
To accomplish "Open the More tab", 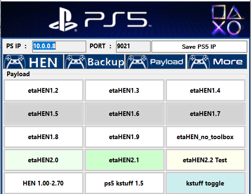I will 217,62.
